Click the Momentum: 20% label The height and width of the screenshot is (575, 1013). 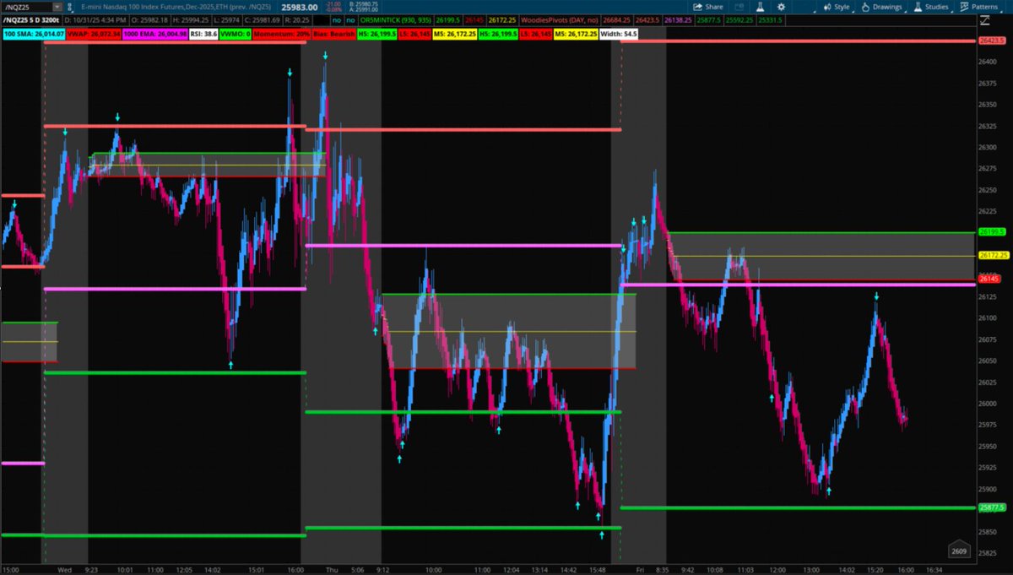pos(282,33)
